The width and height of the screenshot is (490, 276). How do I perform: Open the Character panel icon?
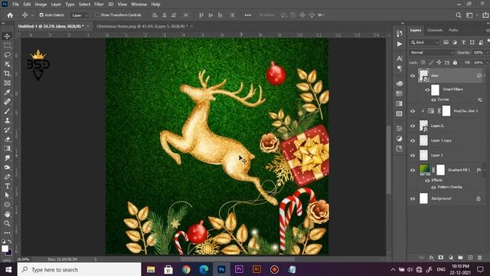400,58
